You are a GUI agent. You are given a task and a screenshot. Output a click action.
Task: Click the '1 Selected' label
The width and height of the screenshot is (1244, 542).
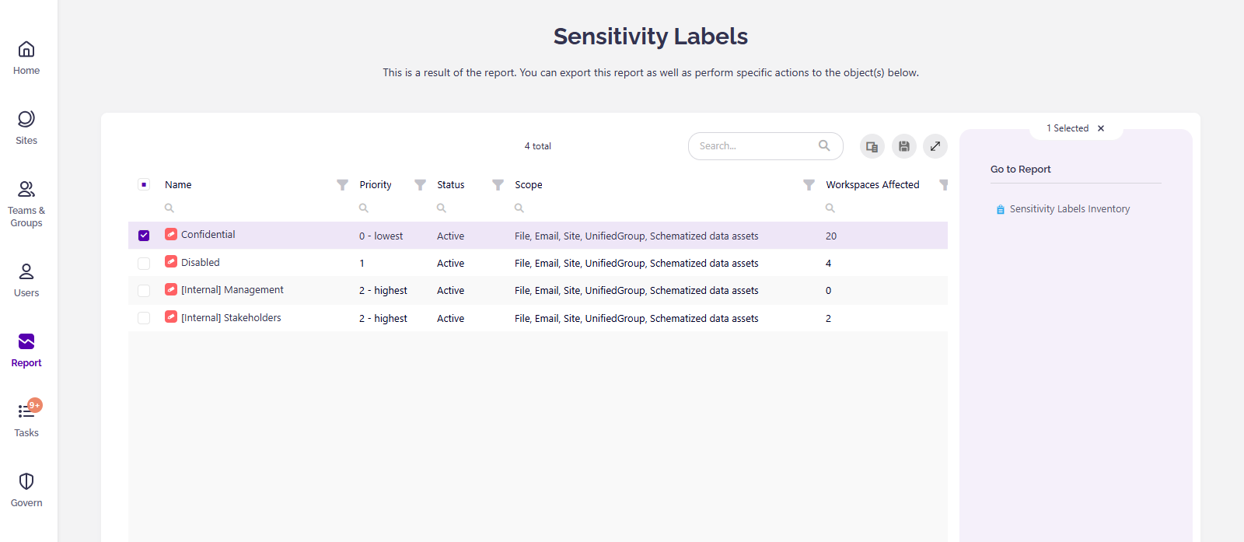[x=1068, y=128]
